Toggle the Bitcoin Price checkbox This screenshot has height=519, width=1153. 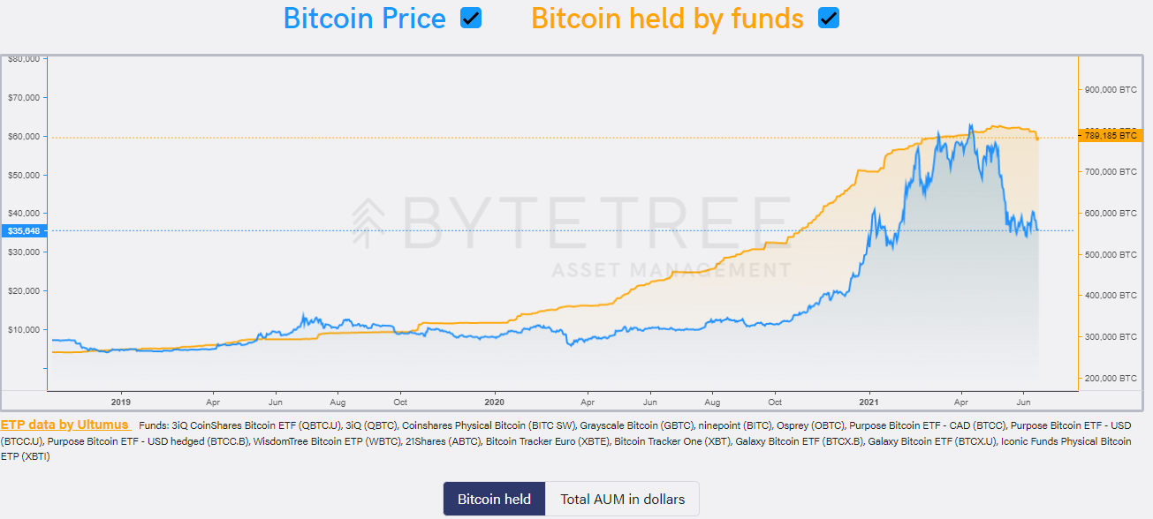pos(471,19)
